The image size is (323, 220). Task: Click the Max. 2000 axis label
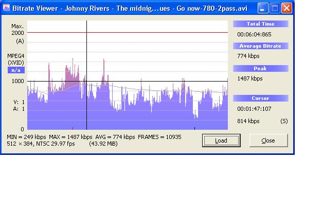tap(17, 30)
